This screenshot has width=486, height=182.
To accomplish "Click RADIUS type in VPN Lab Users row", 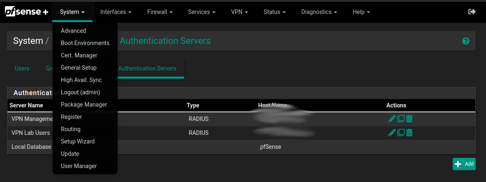I will [198, 133].
